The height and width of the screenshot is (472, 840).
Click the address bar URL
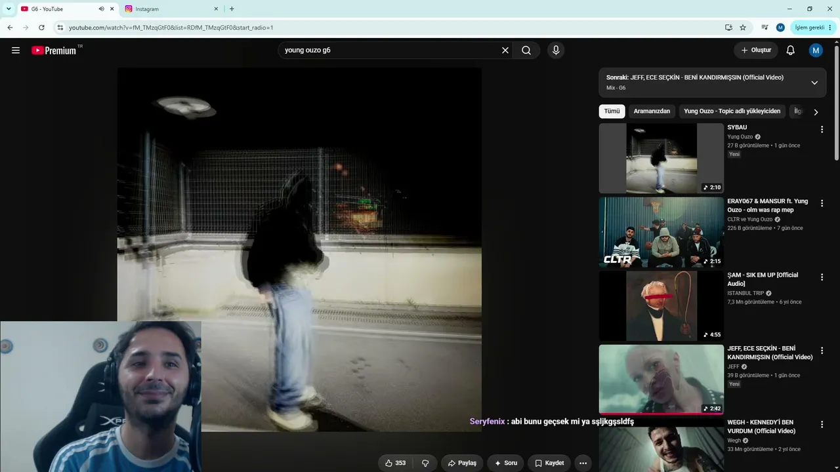click(x=171, y=28)
